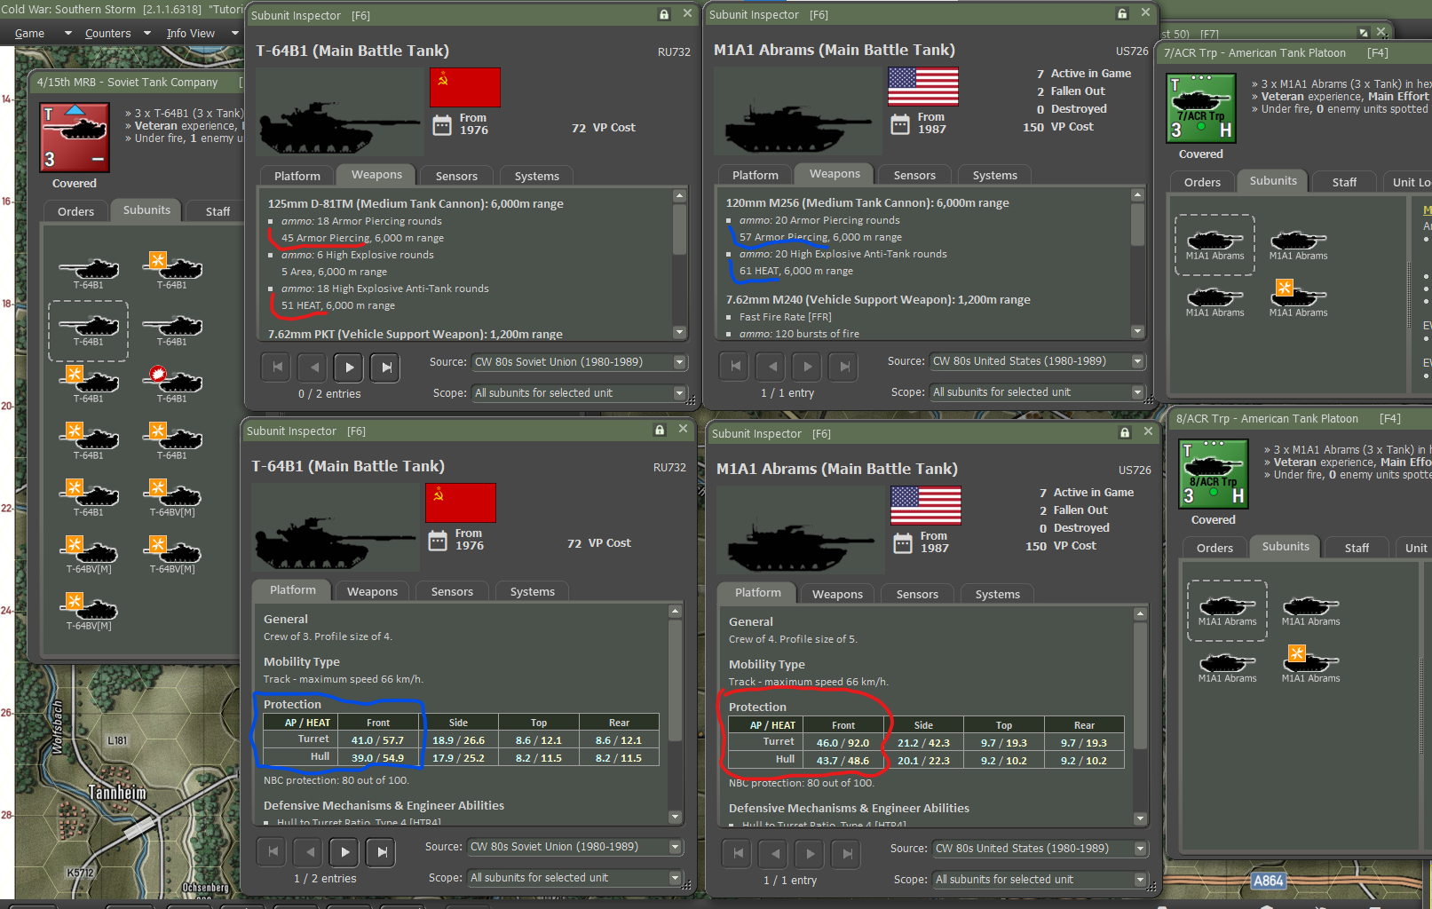Switch to Sensors tab in T-64B1 Weapons inspector
This screenshot has width=1432, height=909.
point(456,176)
